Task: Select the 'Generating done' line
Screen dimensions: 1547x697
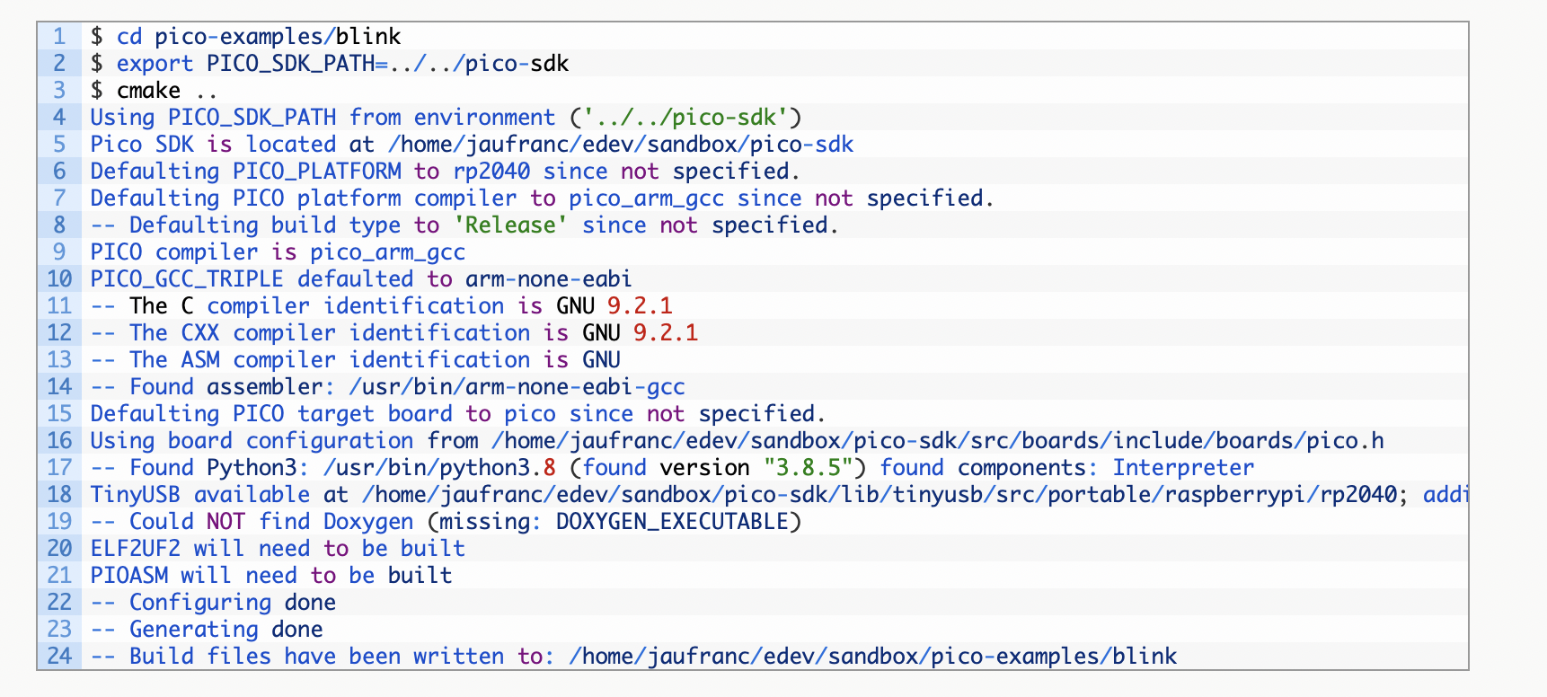Action: tap(207, 630)
